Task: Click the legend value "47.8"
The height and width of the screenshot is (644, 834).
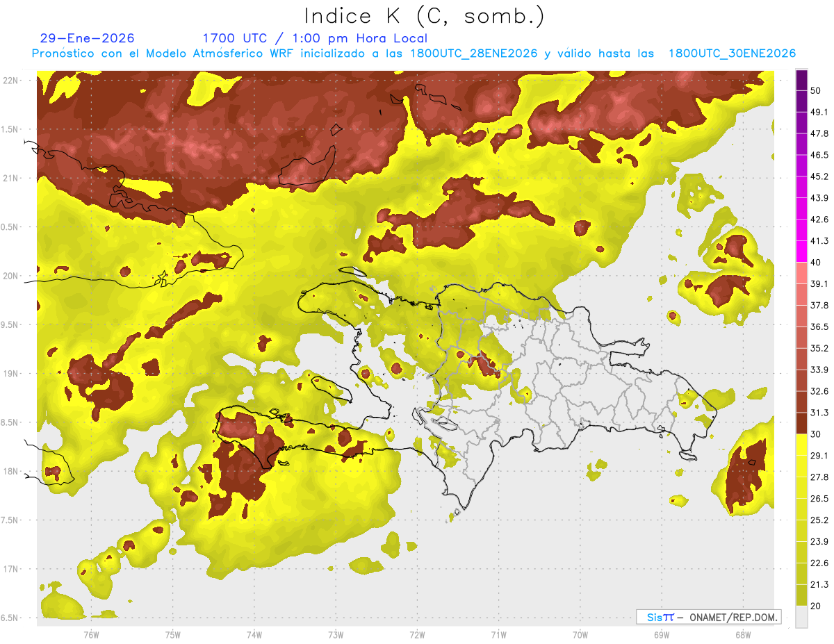Action: point(819,133)
